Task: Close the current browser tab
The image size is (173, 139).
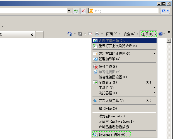Action: pyautogui.click(x=32, y=35)
